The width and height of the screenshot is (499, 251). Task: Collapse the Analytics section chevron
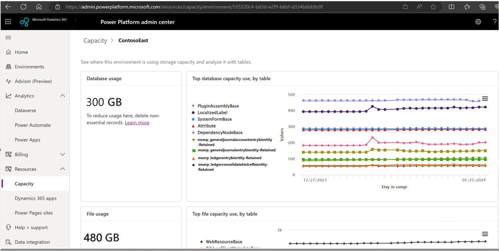click(x=62, y=96)
